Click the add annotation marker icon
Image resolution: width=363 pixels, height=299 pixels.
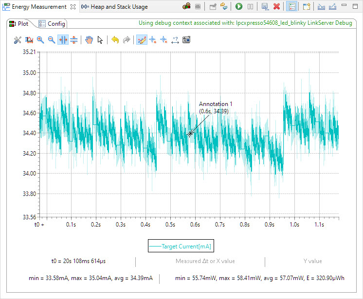(153, 40)
